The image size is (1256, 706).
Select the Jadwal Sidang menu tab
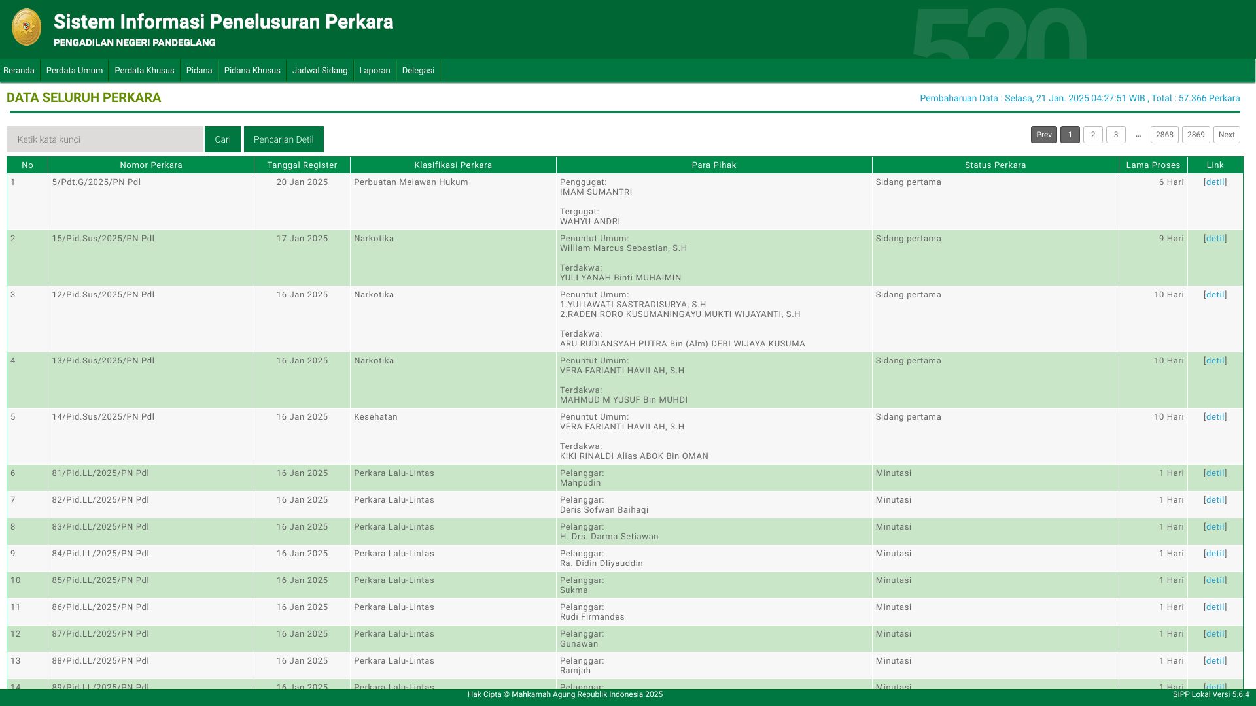click(320, 71)
